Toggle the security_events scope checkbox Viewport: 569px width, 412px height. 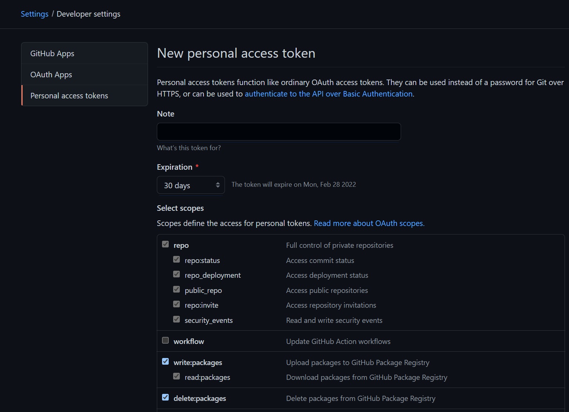(176, 320)
